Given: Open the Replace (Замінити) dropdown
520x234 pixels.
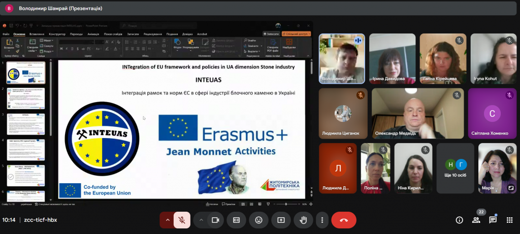Looking at the screenshot, I should click(253, 46).
